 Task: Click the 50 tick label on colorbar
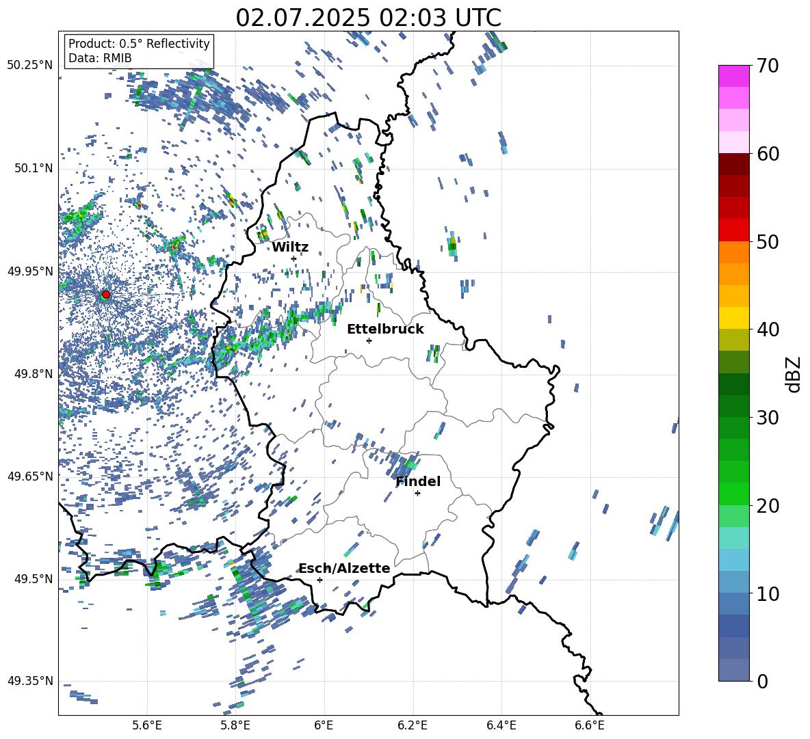coord(768,241)
